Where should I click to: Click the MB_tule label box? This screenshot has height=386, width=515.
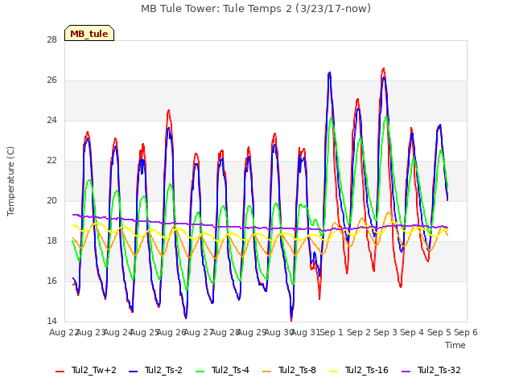(x=89, y=33)
